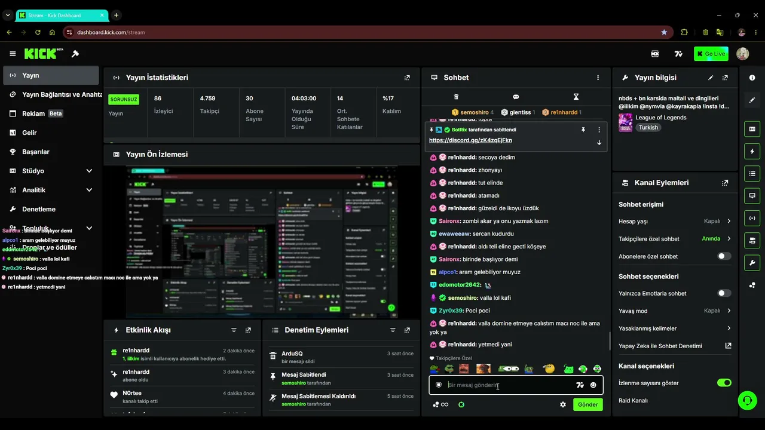Click the 7TV icon inside the message box
The image size is (765, 430).
pyautogui.click(x=579, y=385)
